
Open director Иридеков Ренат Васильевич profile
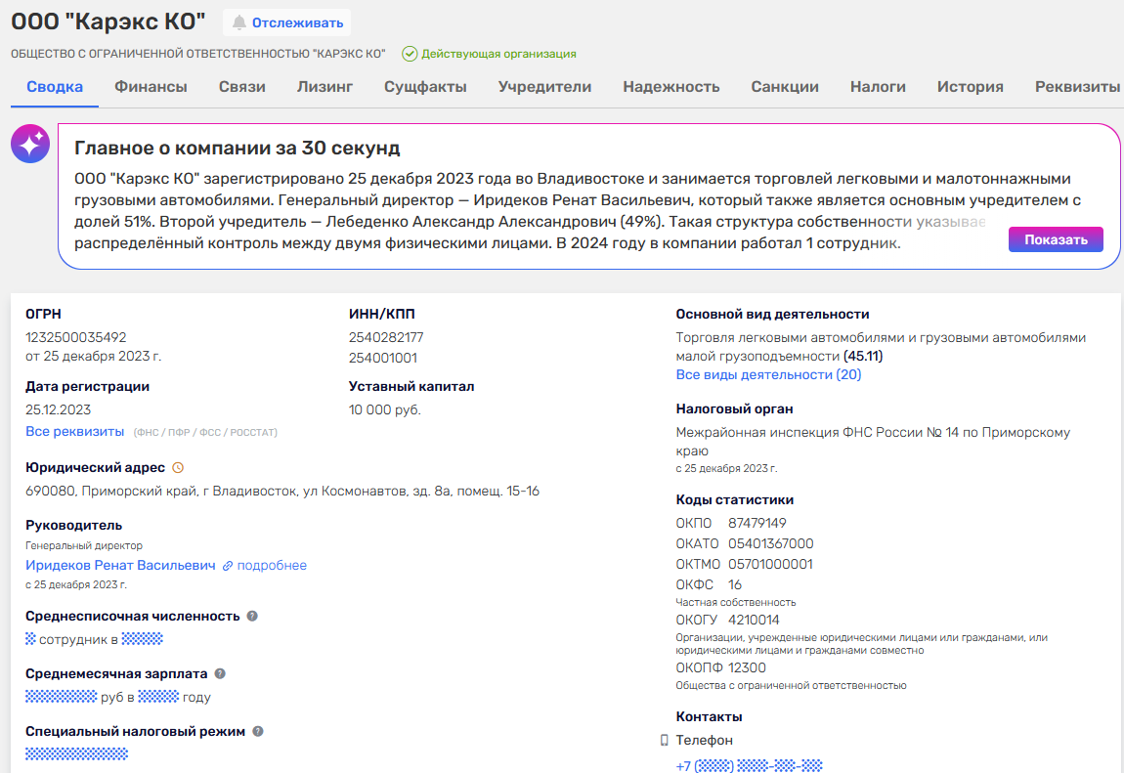(120, 566)
